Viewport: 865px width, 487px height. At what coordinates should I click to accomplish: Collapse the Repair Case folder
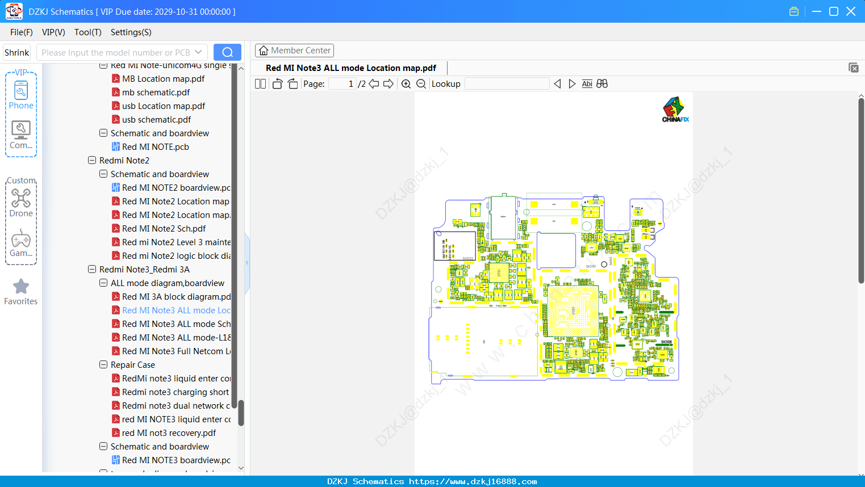click(103, 365)
